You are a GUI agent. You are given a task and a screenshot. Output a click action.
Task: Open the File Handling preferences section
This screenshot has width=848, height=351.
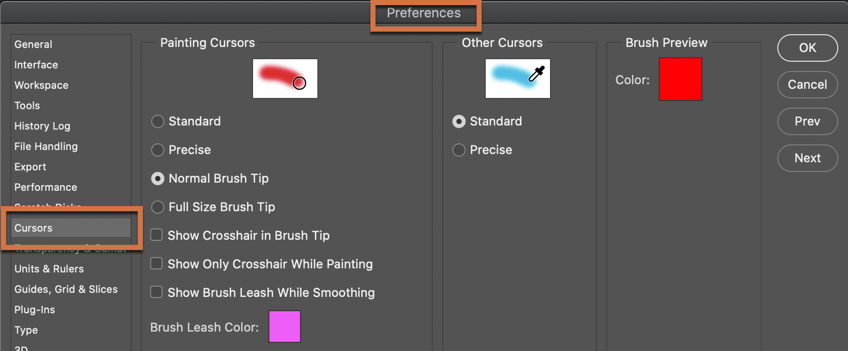click(46, 146)
